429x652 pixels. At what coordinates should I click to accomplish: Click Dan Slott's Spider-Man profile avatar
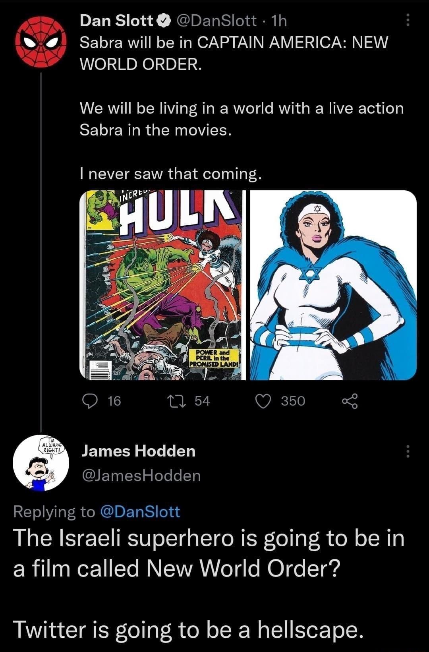[41, 43]
